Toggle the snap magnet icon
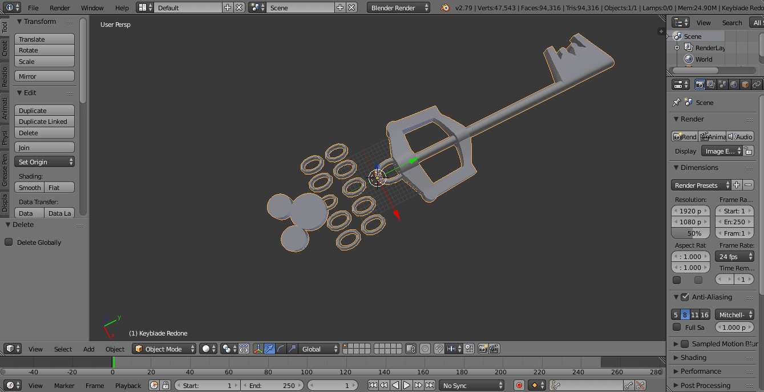 tap(439, 349)
